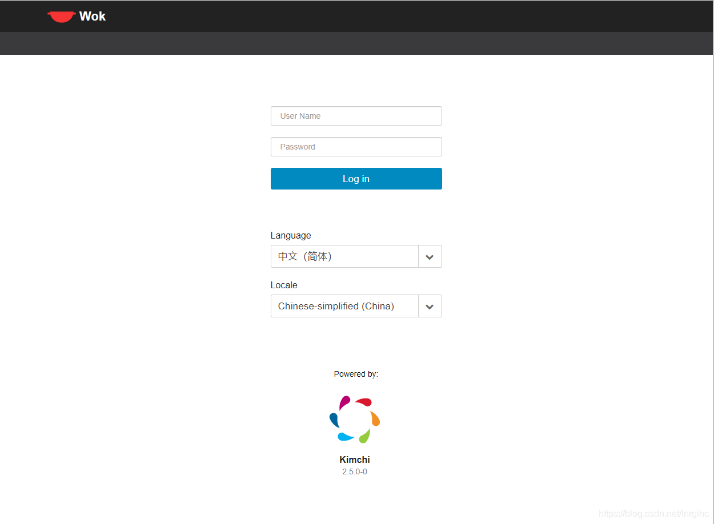The width and height of the screenshot is (714, 524).
Task: Click the red petal of Kimchi logo
Action: coord(364,402)
